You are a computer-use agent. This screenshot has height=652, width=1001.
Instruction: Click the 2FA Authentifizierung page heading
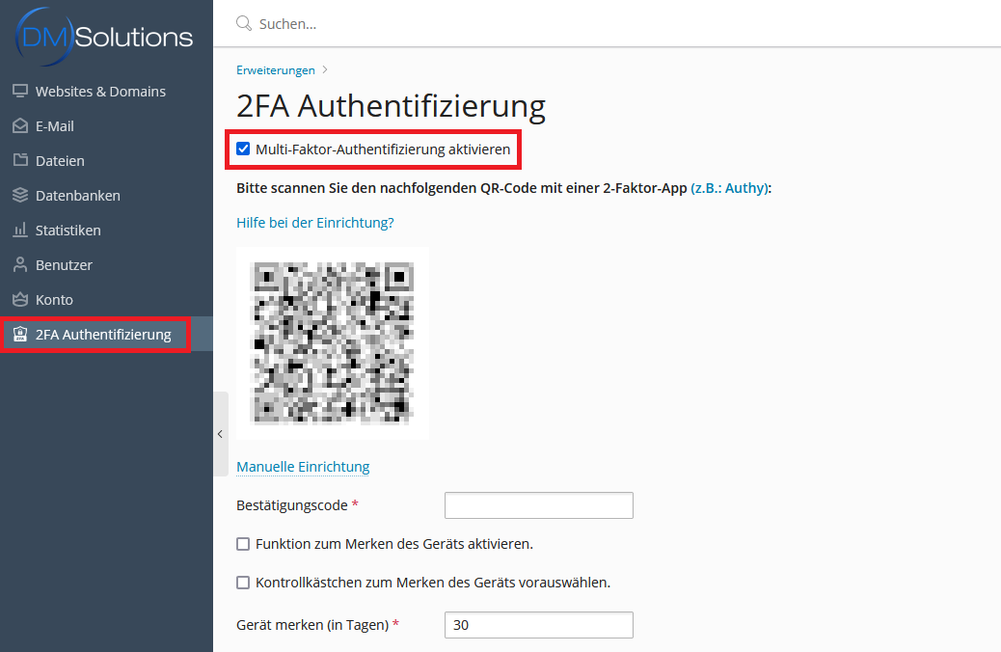(391, 106)
